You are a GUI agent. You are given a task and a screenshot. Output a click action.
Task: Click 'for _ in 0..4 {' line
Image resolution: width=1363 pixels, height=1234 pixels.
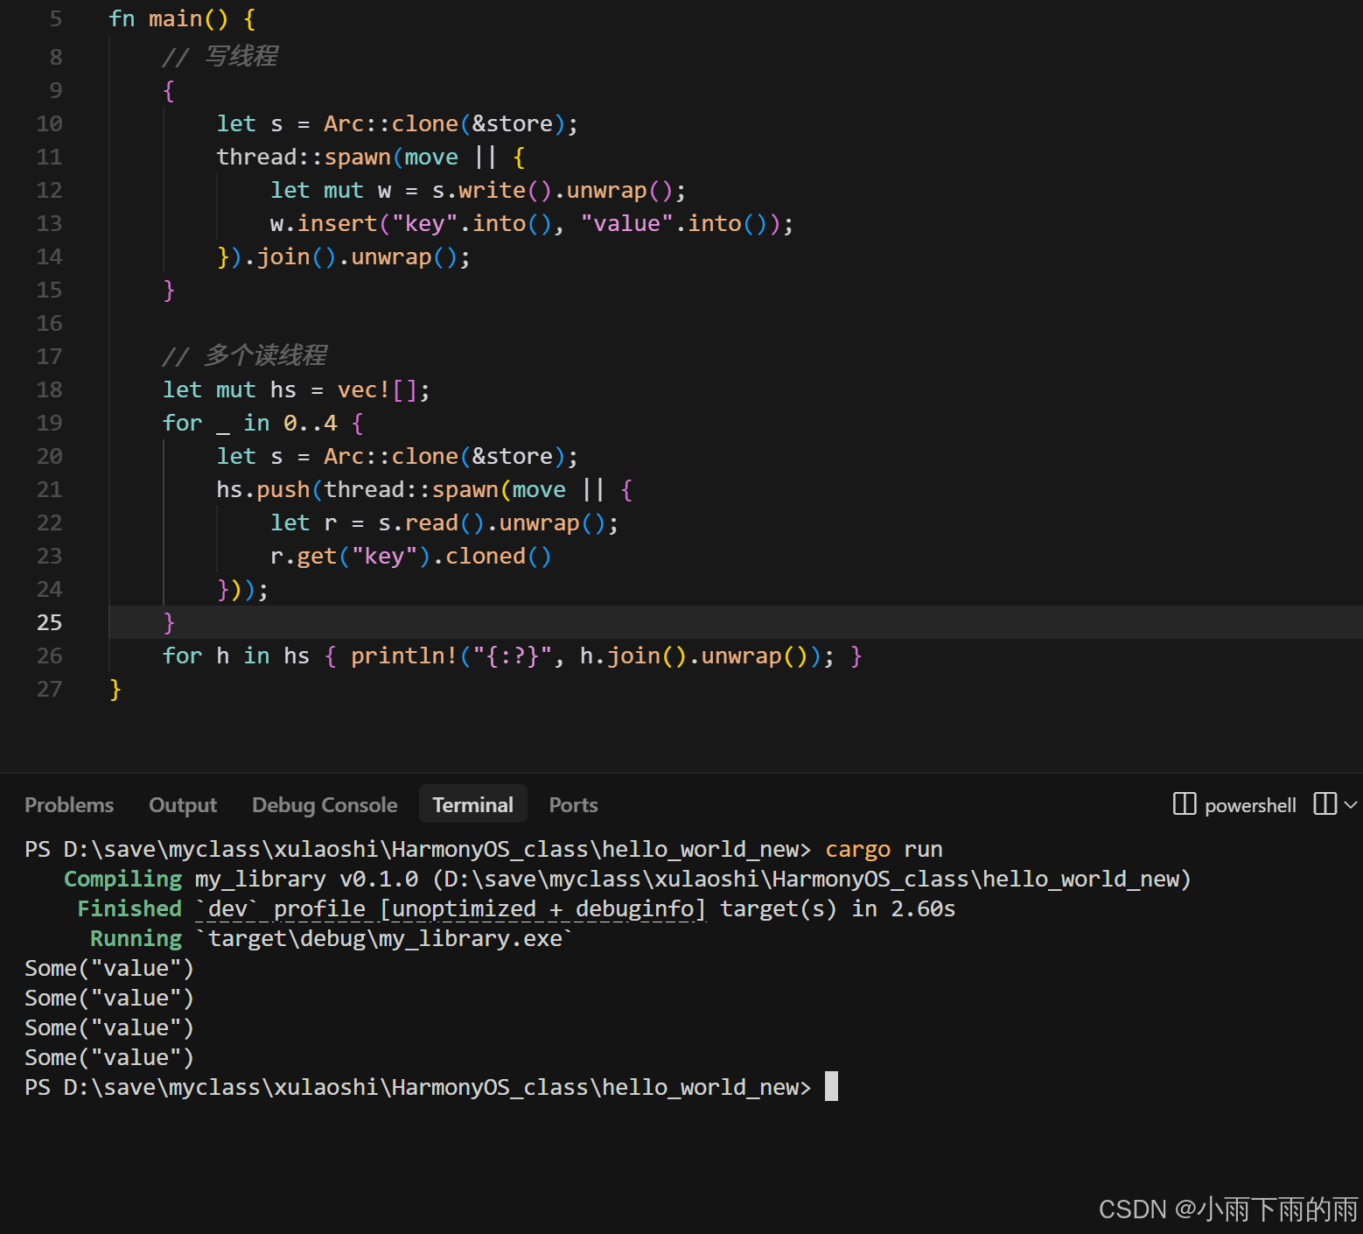pyautogui.click(x=263, y=423)
